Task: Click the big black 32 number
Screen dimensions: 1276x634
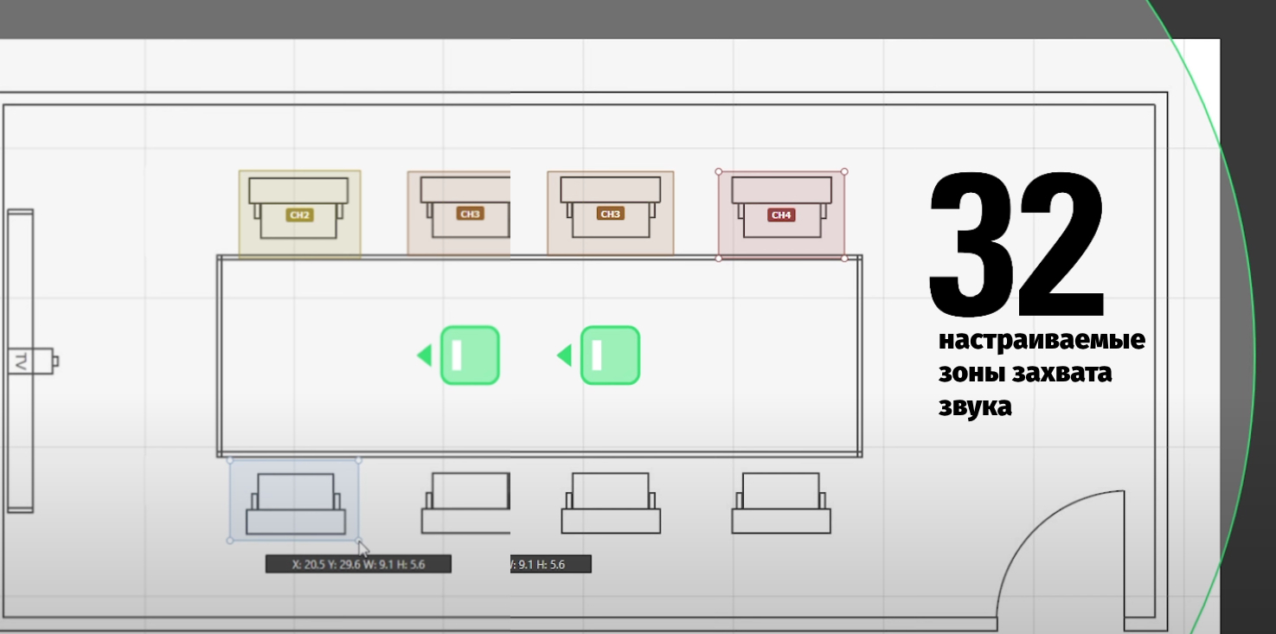Action: coord(1016,245)
